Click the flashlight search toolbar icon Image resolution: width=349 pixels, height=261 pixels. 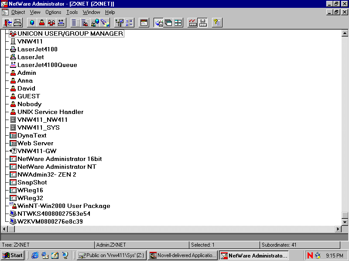[105, 23]
